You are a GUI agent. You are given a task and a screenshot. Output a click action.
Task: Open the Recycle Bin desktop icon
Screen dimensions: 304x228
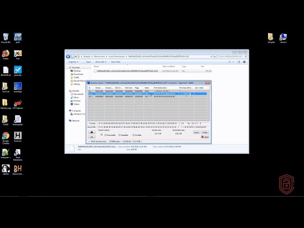(x=6, y=38)
